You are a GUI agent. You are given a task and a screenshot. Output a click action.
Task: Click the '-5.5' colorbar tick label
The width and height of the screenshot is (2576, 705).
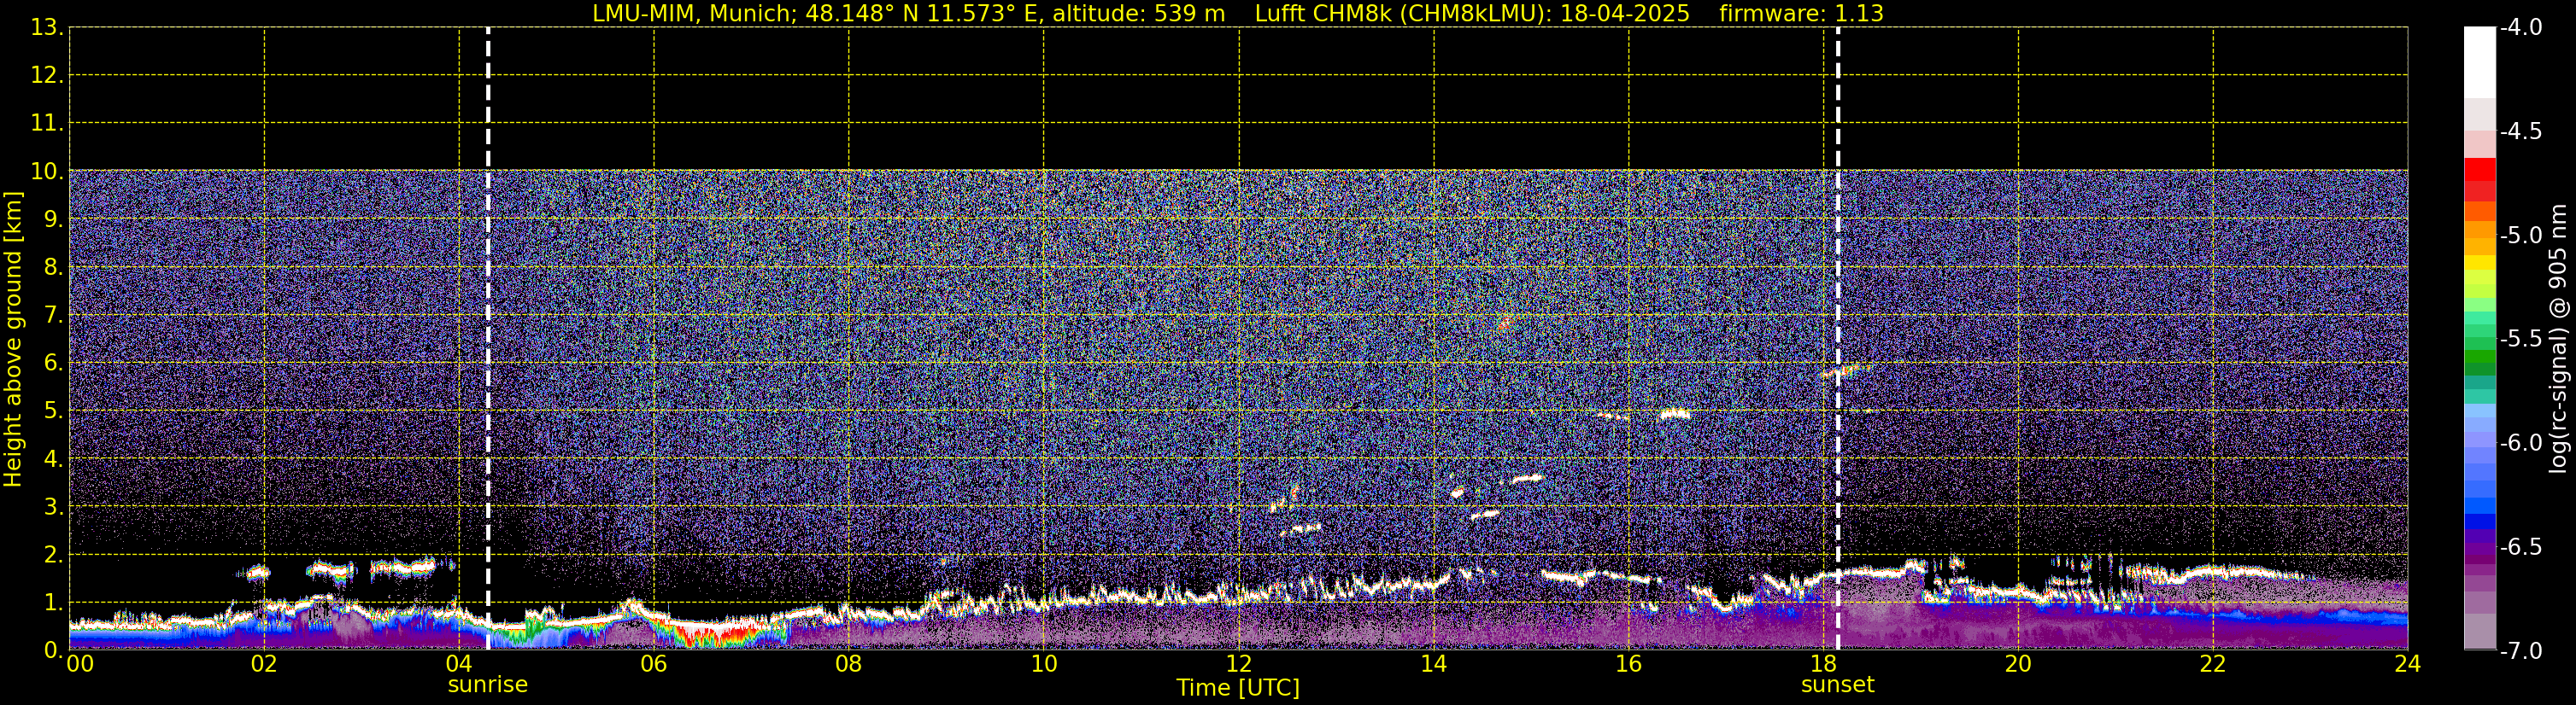(2520, 340)
